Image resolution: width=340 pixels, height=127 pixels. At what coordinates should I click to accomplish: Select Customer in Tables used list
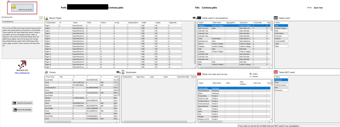pos(281,36)
